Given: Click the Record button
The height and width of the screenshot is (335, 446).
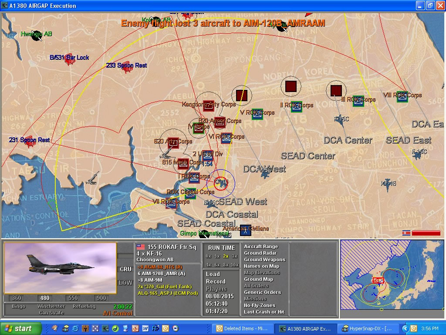Looking at the screenshot, I should point(216,281).
